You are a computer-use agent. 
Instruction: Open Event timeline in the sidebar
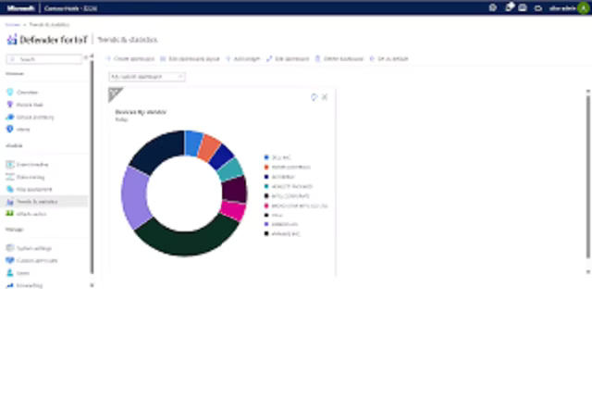(x=27, y=165)
